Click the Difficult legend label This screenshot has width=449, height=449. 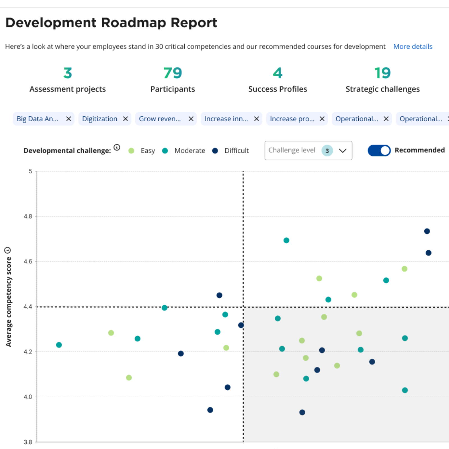[x=237, y=151]
